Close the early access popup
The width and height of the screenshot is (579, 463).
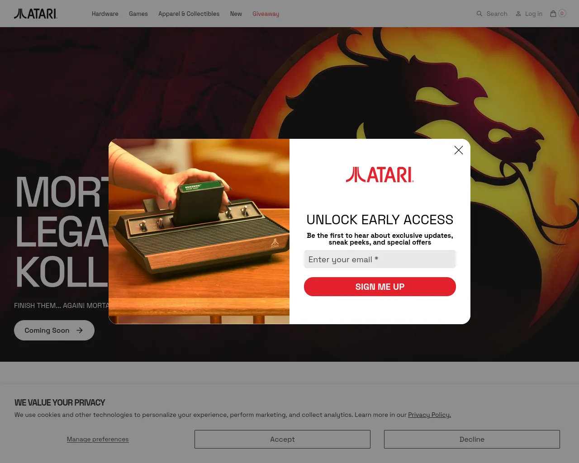[x=459, y=150]
